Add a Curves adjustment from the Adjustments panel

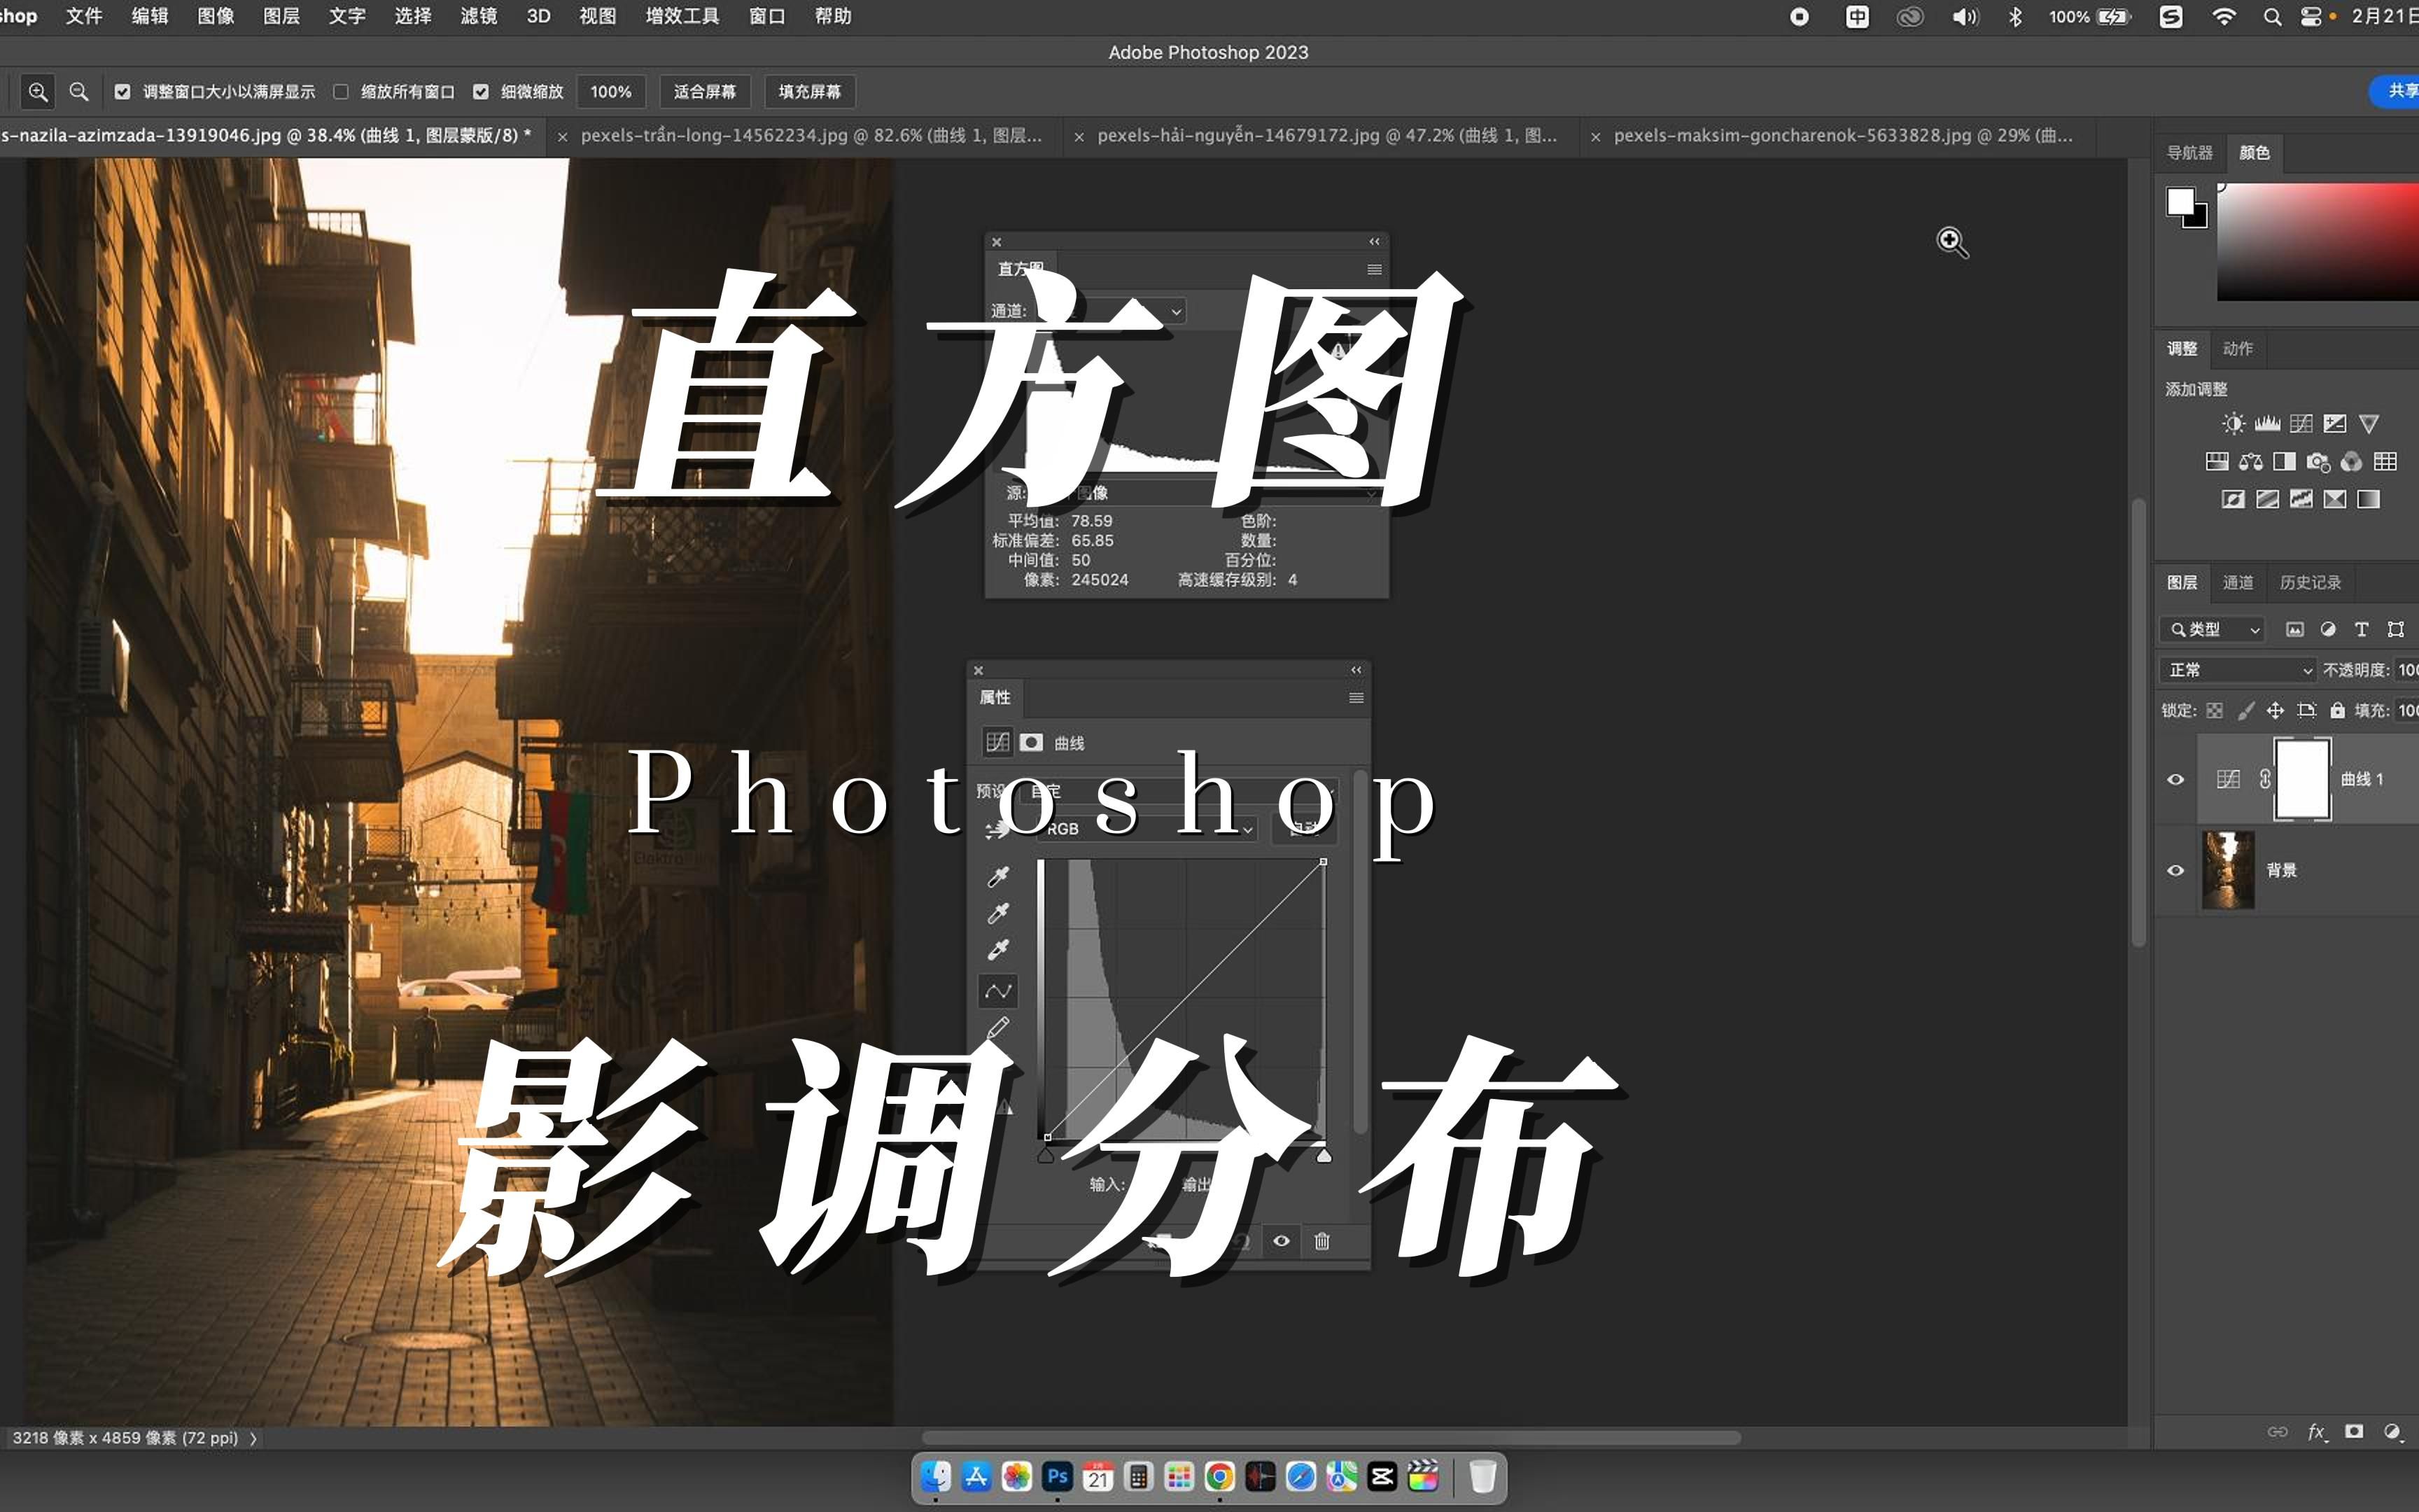2301,424
